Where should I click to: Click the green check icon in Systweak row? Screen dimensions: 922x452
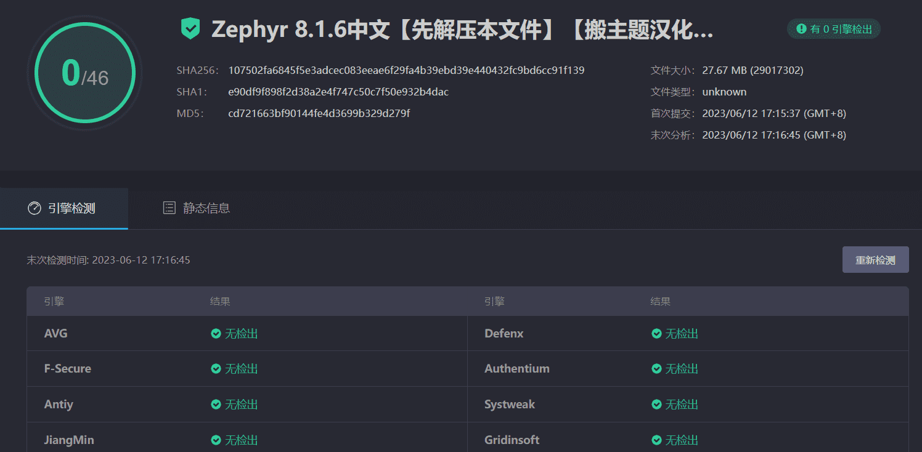point(656,405)
